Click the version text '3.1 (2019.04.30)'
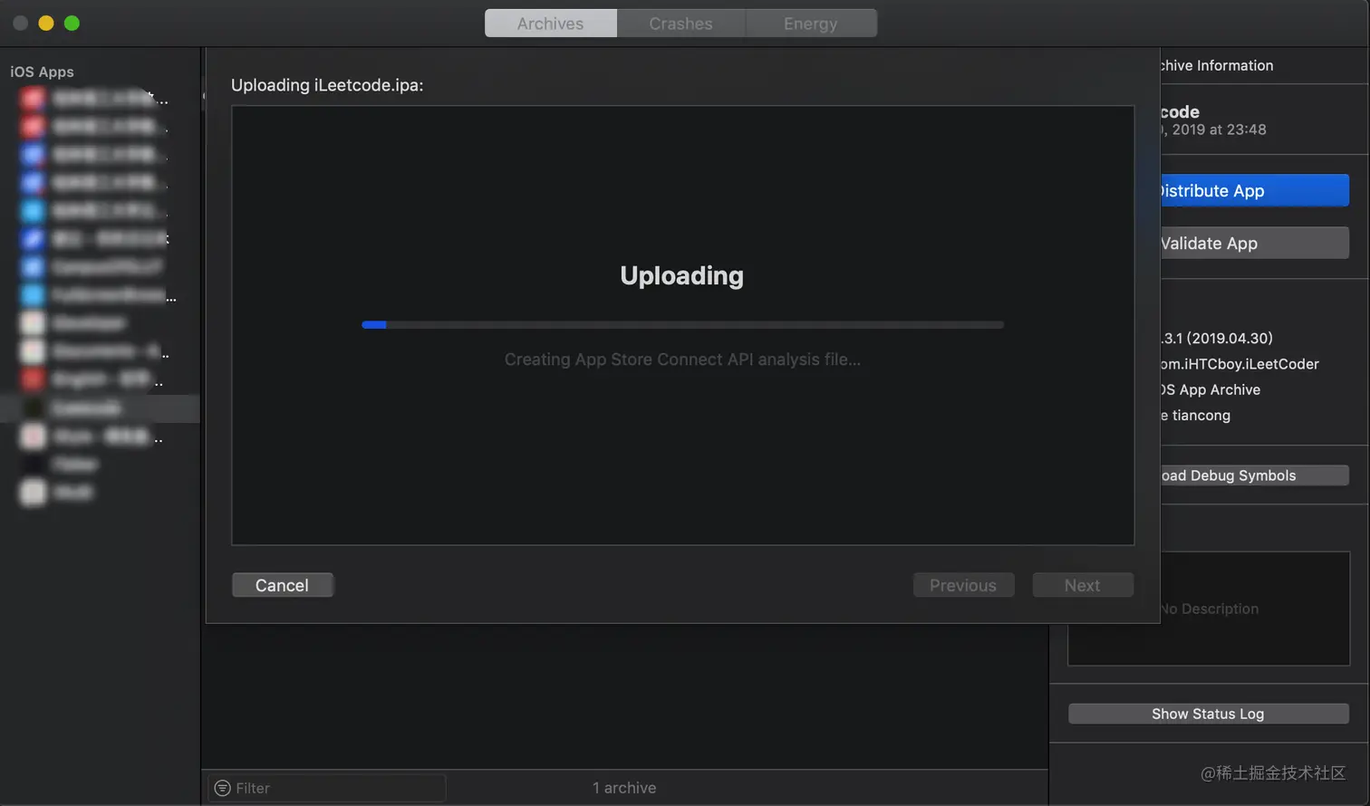Screen dimensions: 1370x806 [x=1217, y=338]
